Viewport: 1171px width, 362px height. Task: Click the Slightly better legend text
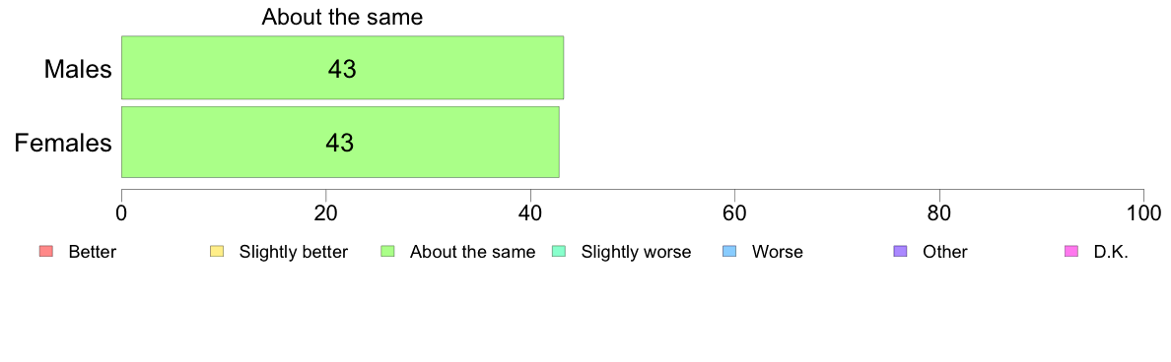(294, 252)
